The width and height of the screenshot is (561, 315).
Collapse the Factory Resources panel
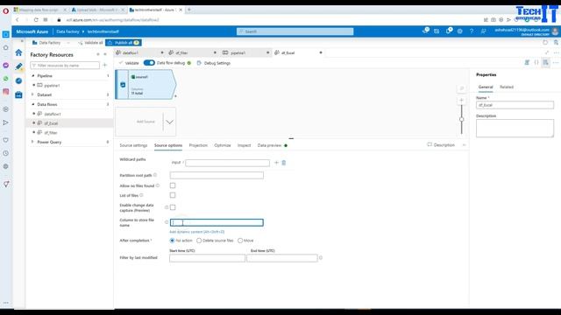(x=105, y=54)
